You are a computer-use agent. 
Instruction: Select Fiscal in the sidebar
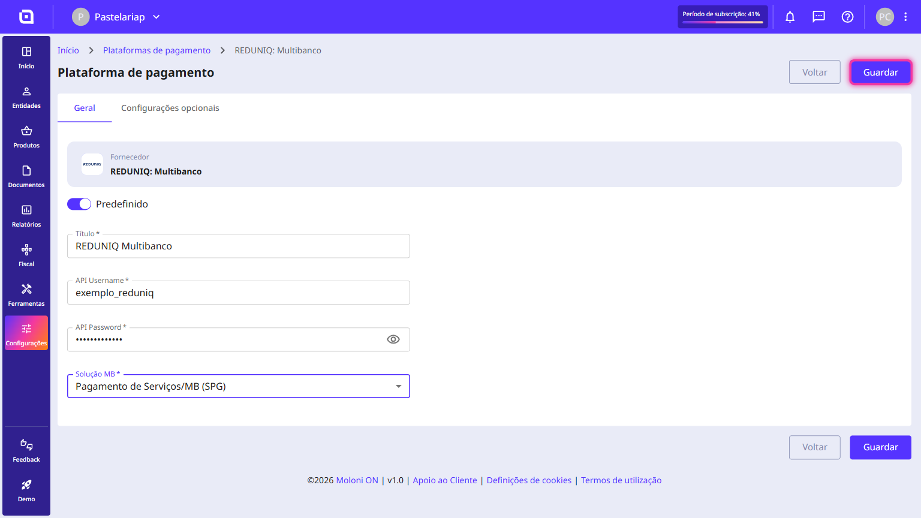tap(26, 255)
